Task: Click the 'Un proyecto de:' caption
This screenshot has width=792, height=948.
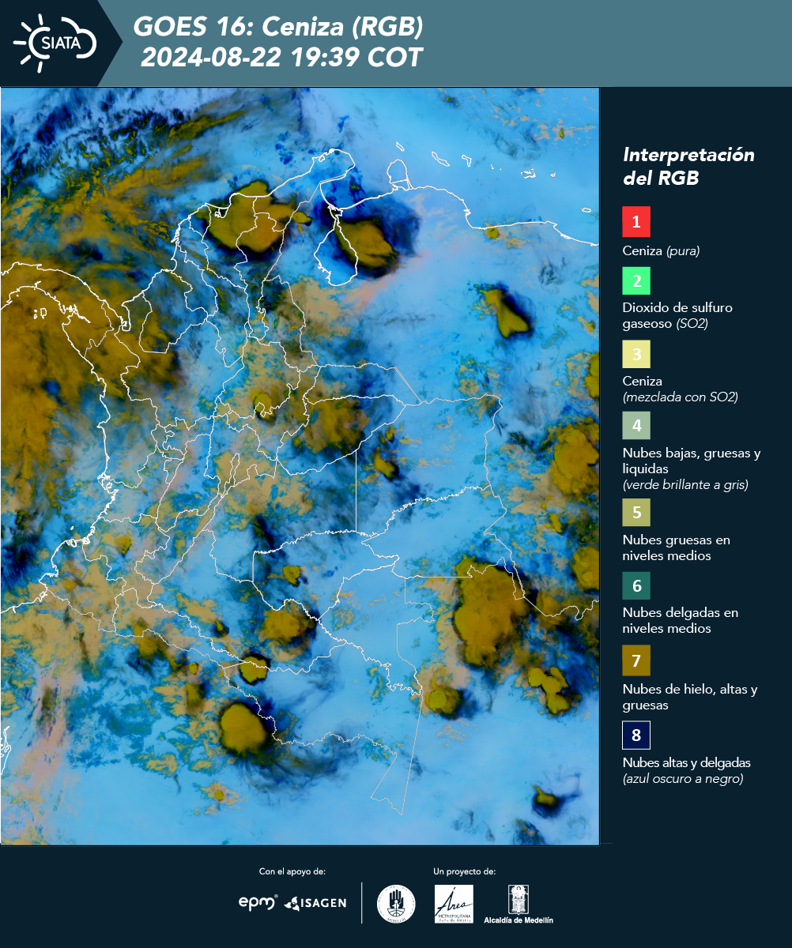Action: [465, 871]
